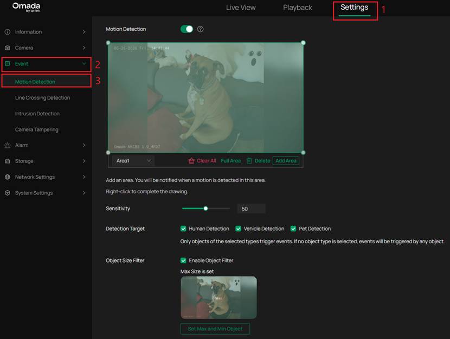Click the Full Area button
450x339 pixels.
pyautogui.click(x=231, y=161)
